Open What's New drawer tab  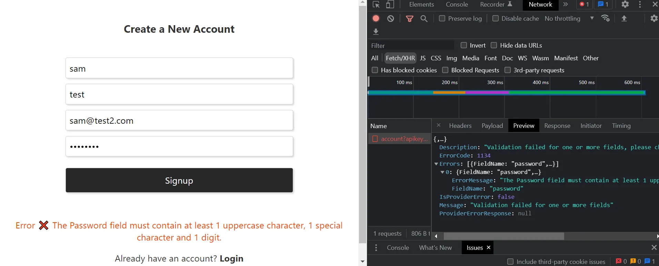435,247
